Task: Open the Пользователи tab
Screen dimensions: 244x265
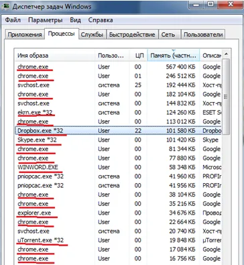Action: click(x=203, y=35)
